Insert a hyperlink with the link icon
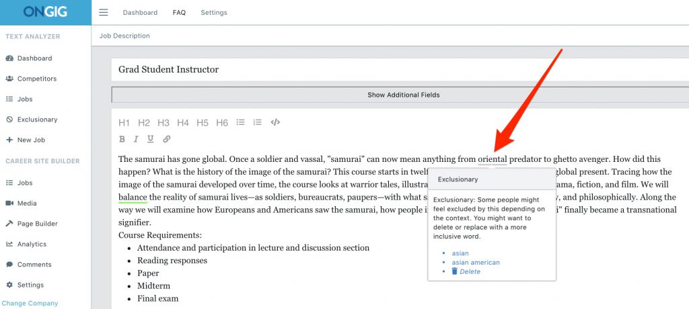Viewport: 689px width, 309px height. coord(167,139)
